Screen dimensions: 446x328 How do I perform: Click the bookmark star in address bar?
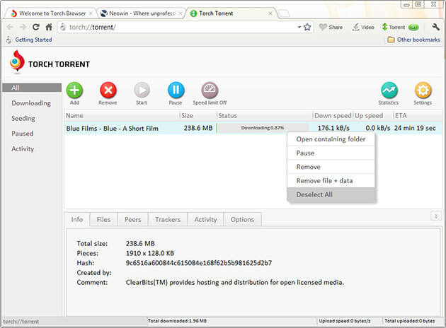pos(307,27)
